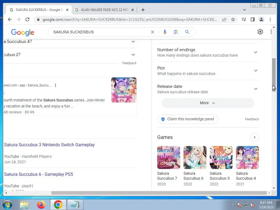Screen dimensions: 280x210
Task: Click the More button in the knowledge panel
Action: pyautogui.click(x=208, y=103)
